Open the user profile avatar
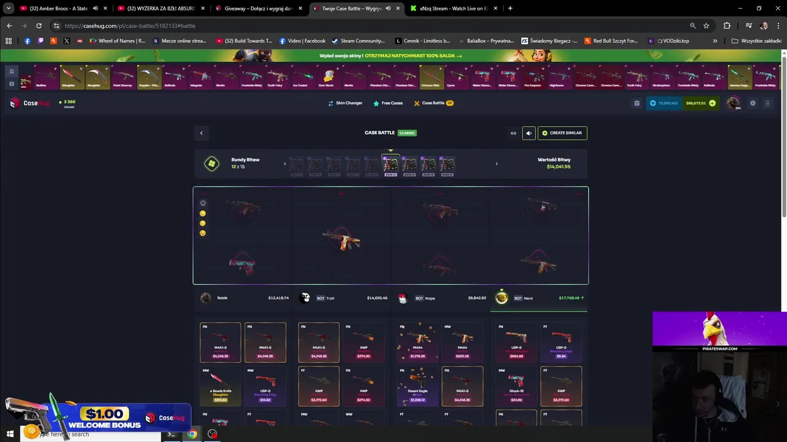 733,103
